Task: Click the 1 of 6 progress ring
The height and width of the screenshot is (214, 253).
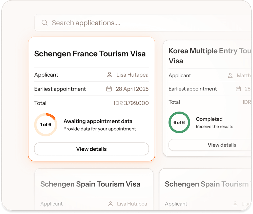Action: point(46,124)
